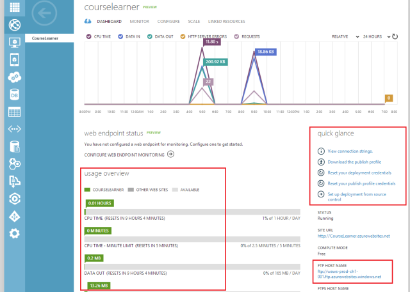Click the 0 HTTP errors chart label
This screenshot has width=410, height=292.
pyautogui.click(x=389, y=98)
